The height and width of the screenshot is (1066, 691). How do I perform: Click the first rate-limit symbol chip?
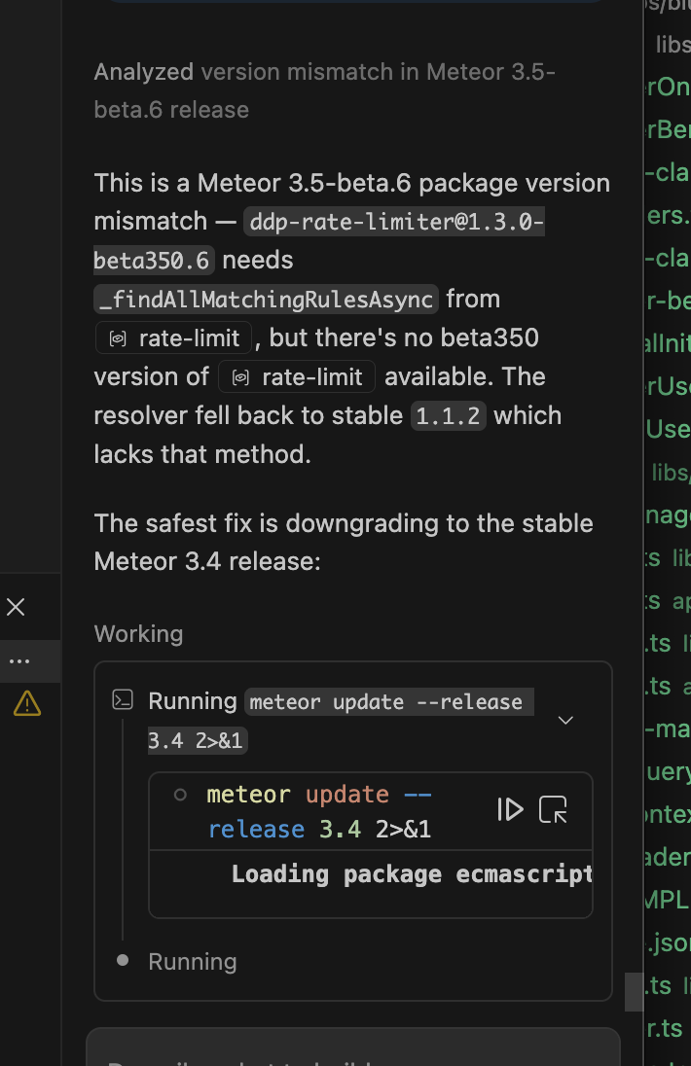coord(174,338)
